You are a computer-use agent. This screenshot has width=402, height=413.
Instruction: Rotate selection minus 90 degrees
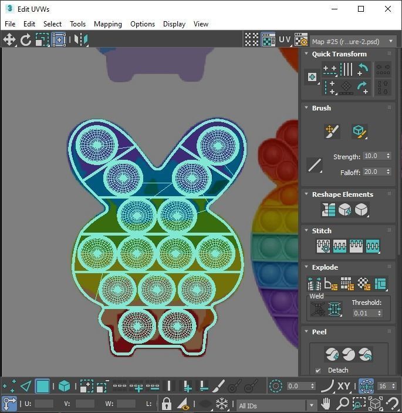click(363, 69)
